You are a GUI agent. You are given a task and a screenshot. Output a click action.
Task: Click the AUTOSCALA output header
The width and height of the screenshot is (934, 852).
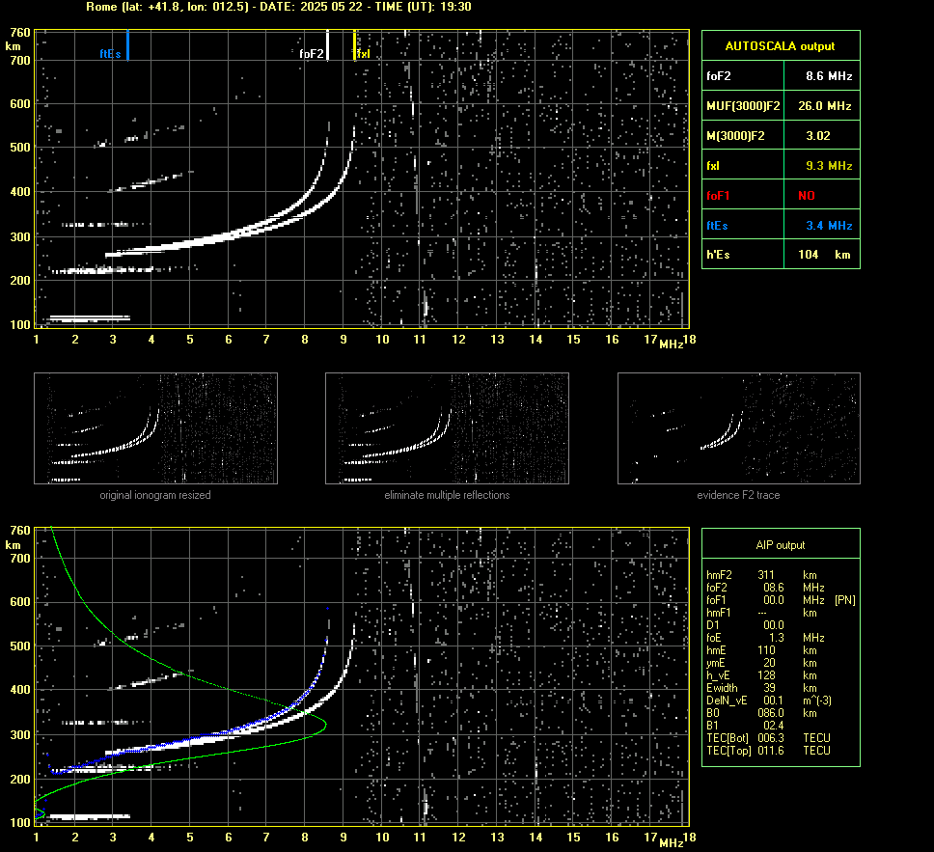tap(781, 46)
